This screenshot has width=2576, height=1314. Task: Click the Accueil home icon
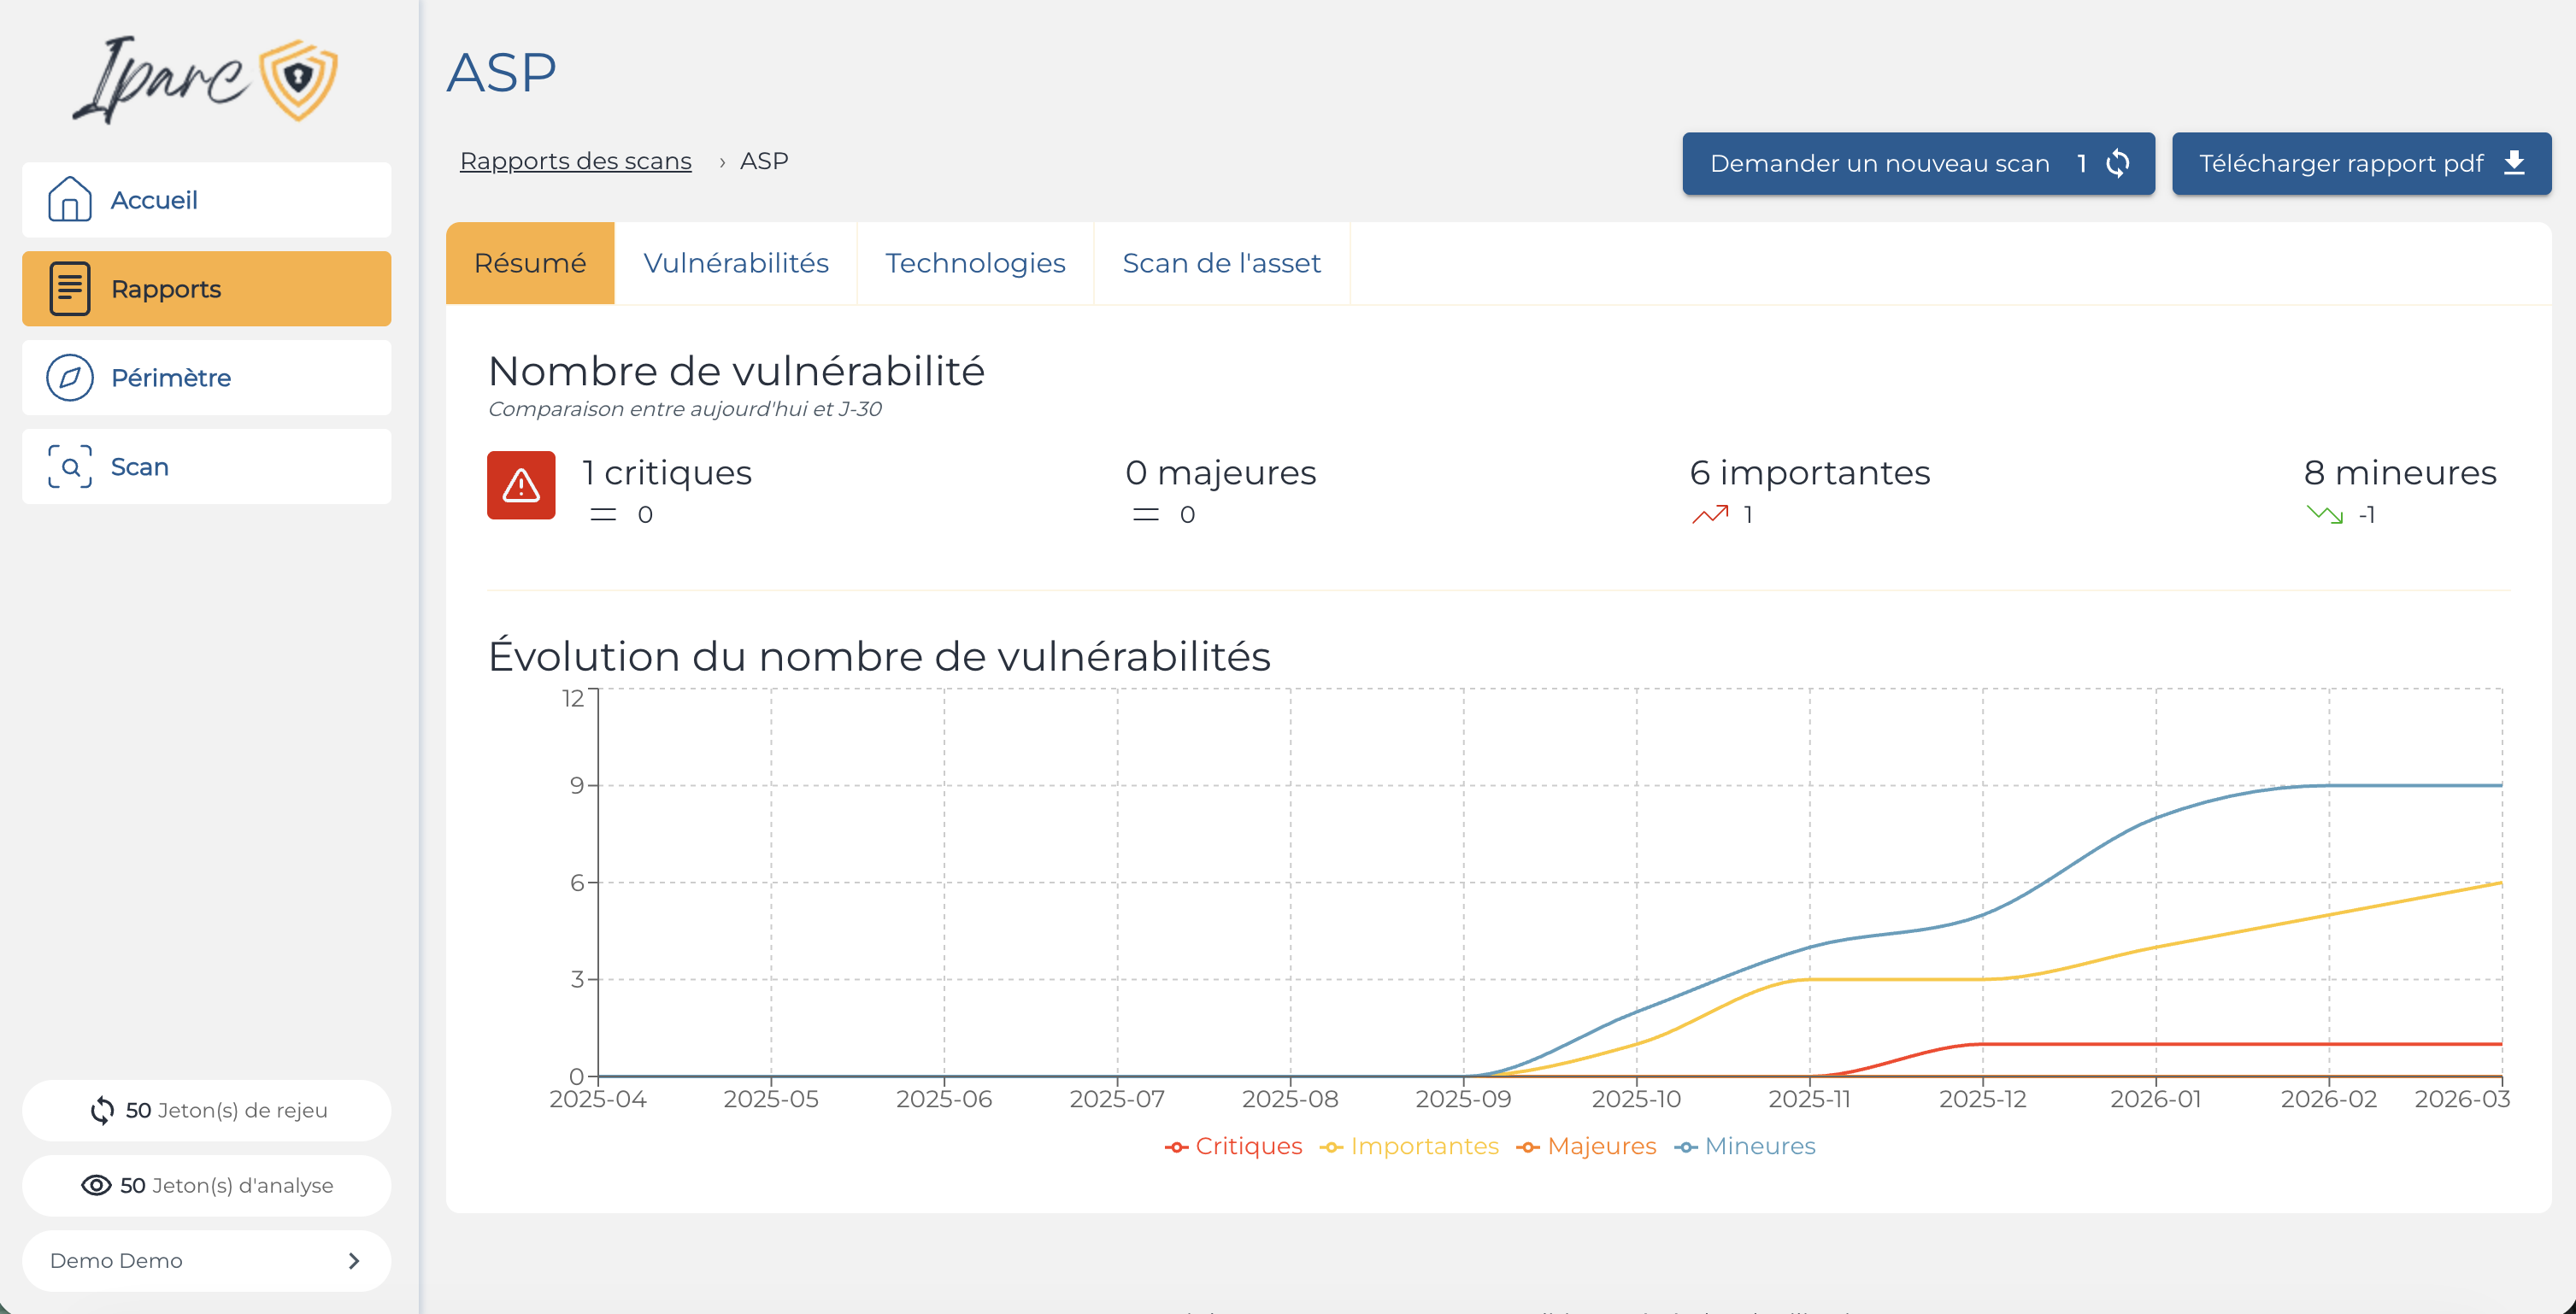[69, 199]
